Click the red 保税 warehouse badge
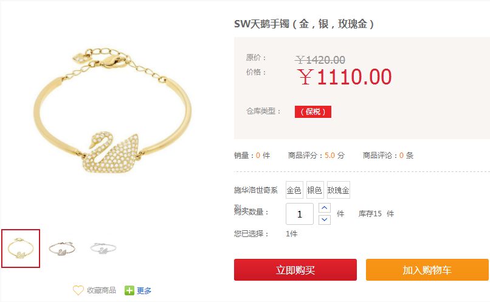490x302 pixels. [313, 112]
